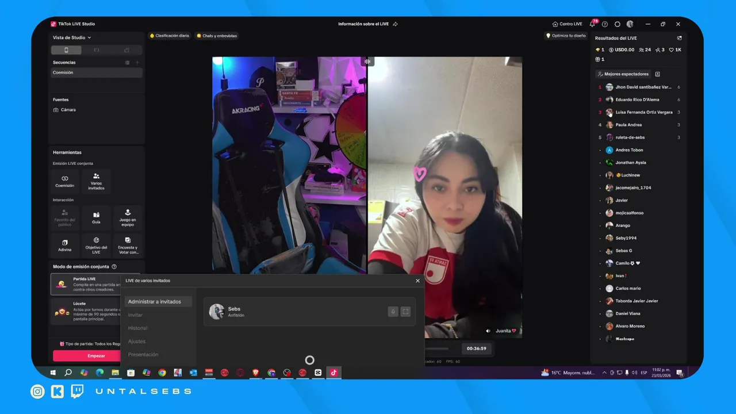736x414 pixels.
Task: Open the Windows Start menu
Action: coord(53,373)
